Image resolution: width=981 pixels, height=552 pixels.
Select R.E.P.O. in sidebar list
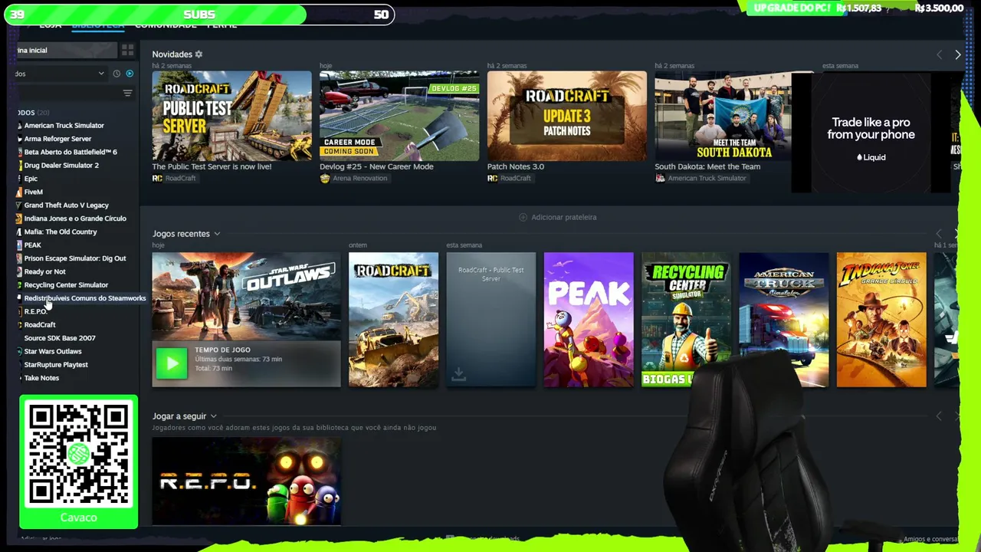tap(35, 311)
